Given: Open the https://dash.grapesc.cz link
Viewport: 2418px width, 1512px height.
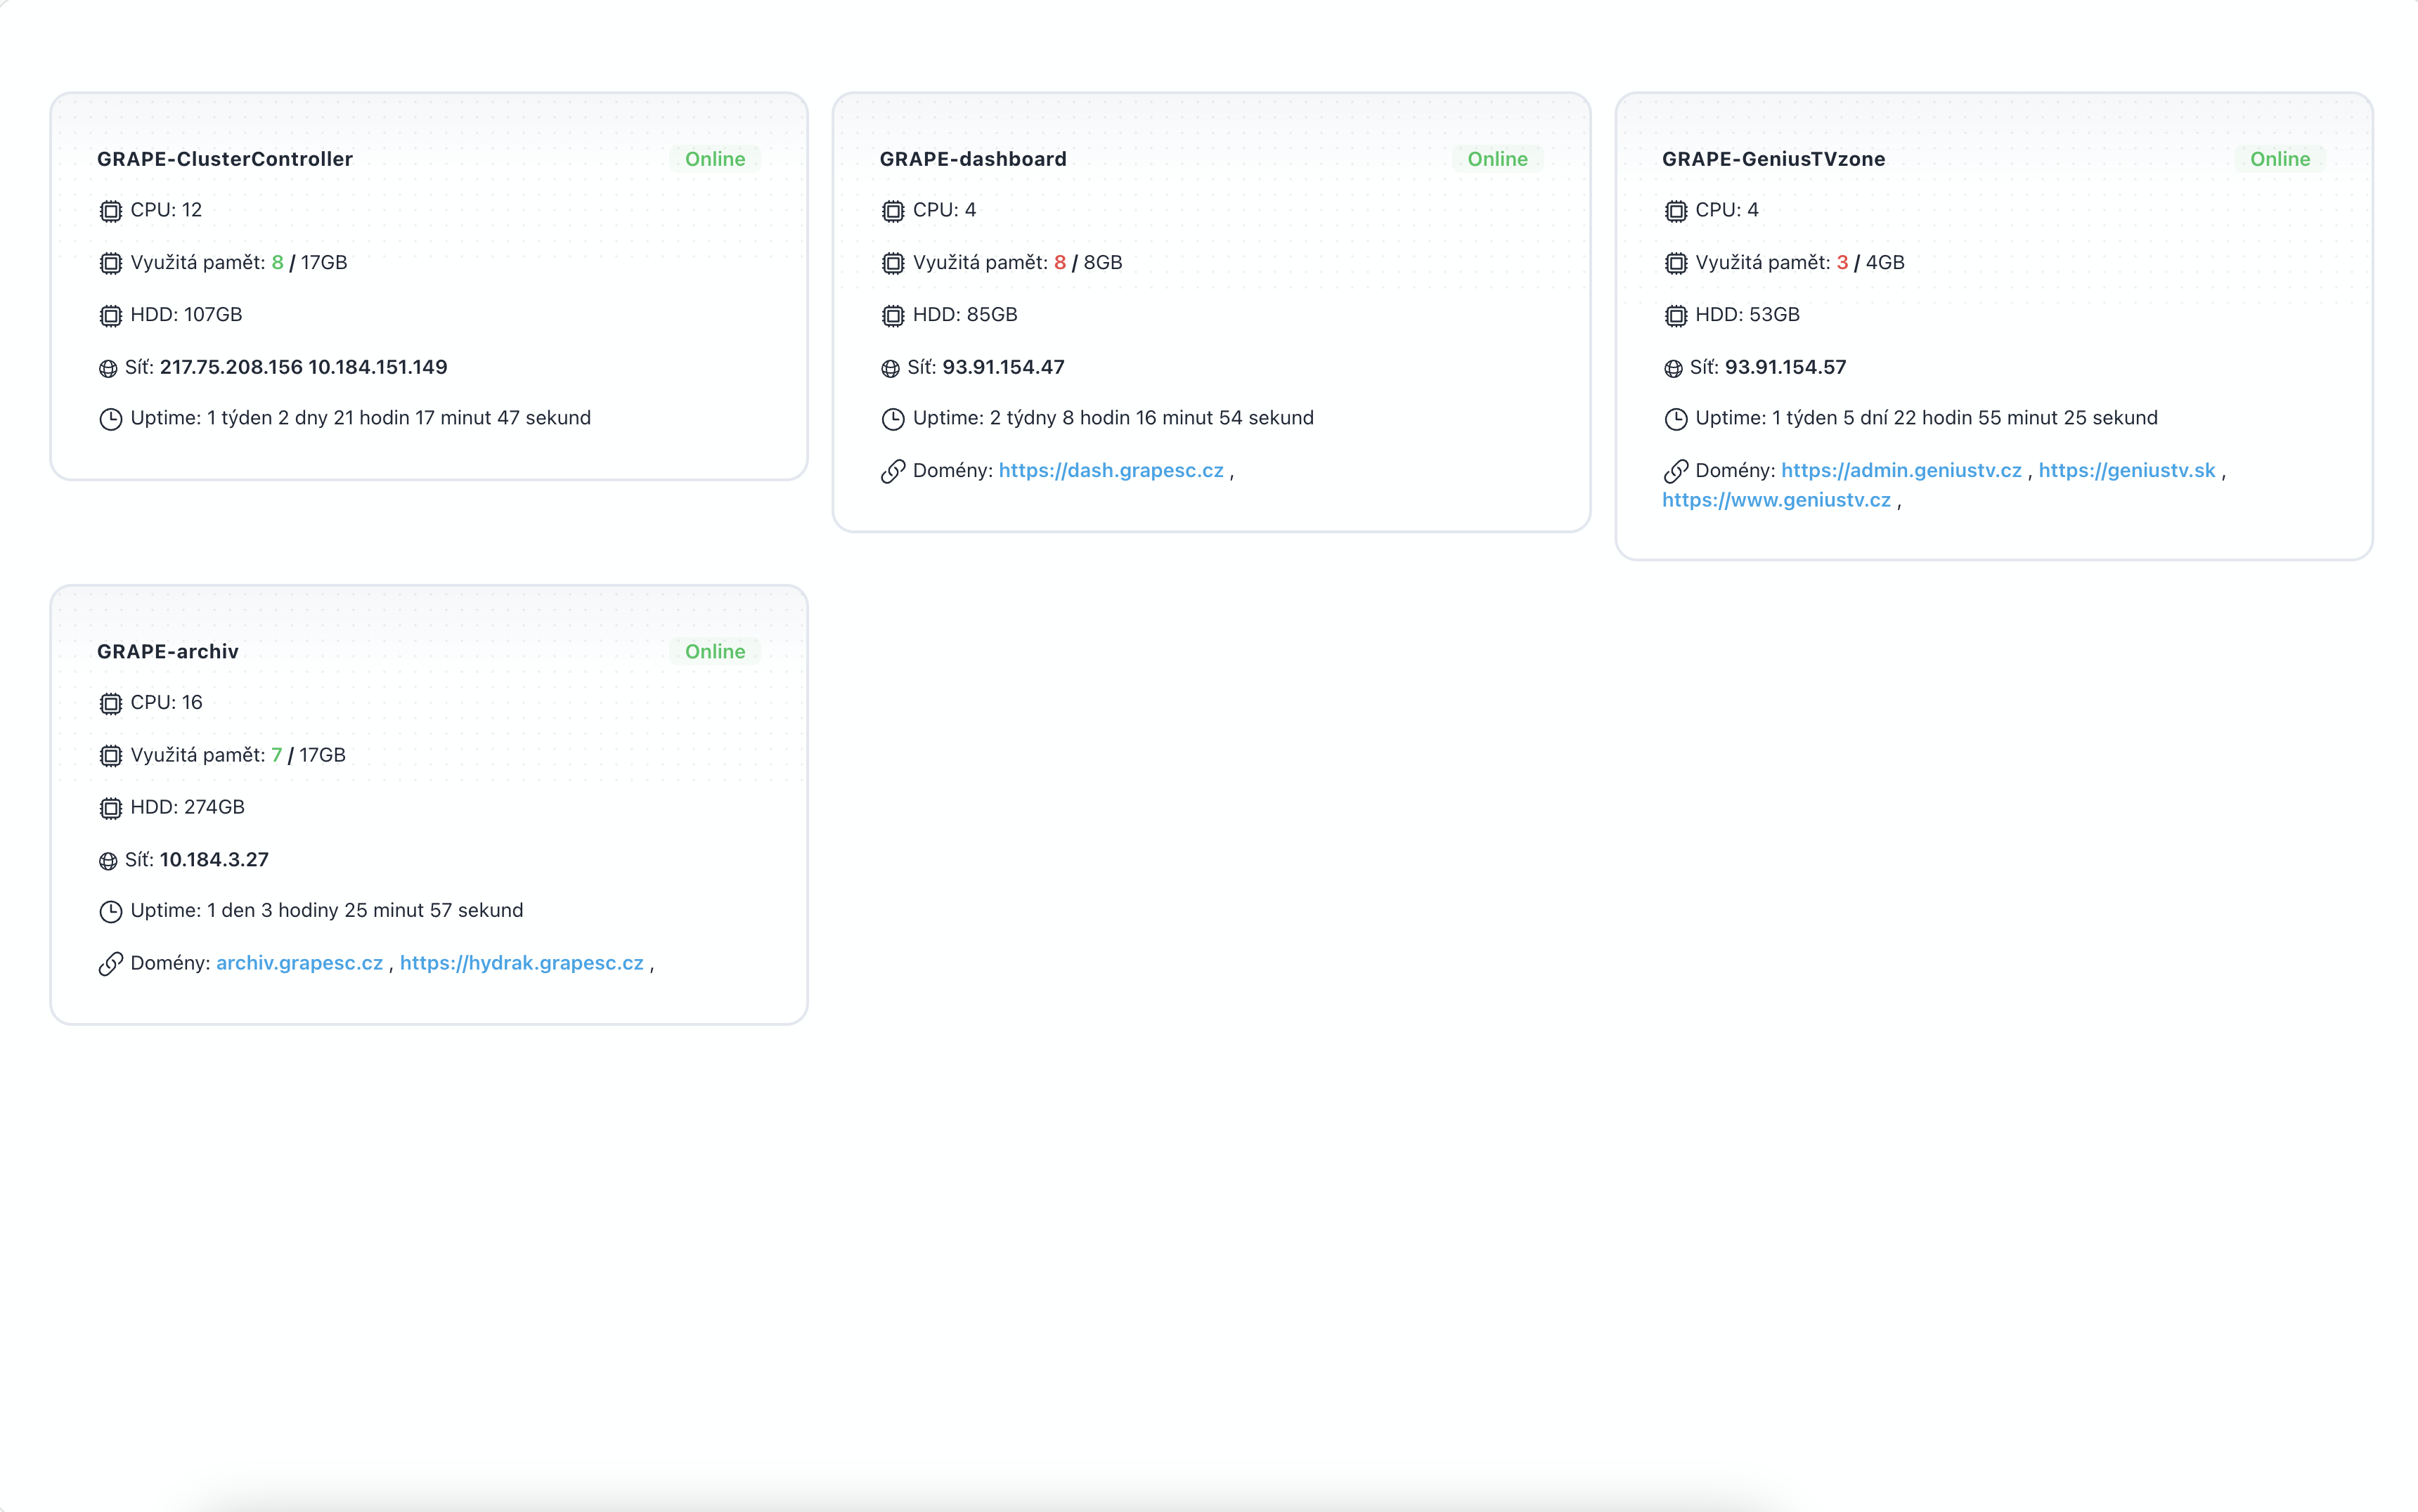Looking at the screenshot, I should [1111, 470].
